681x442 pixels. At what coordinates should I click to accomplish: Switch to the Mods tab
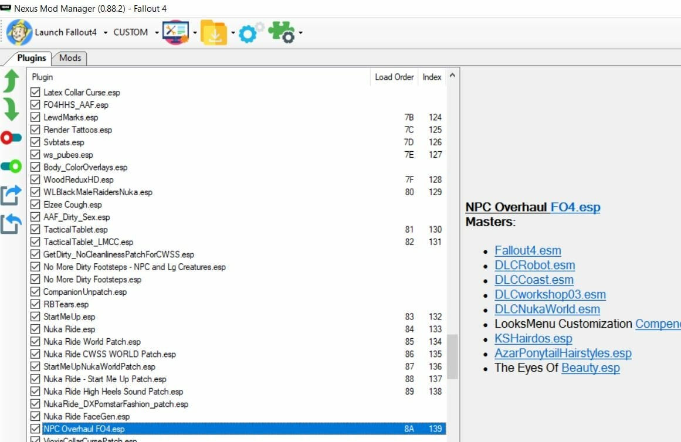70,58
